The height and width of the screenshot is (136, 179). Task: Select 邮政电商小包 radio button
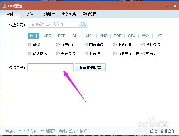(115, 54)
